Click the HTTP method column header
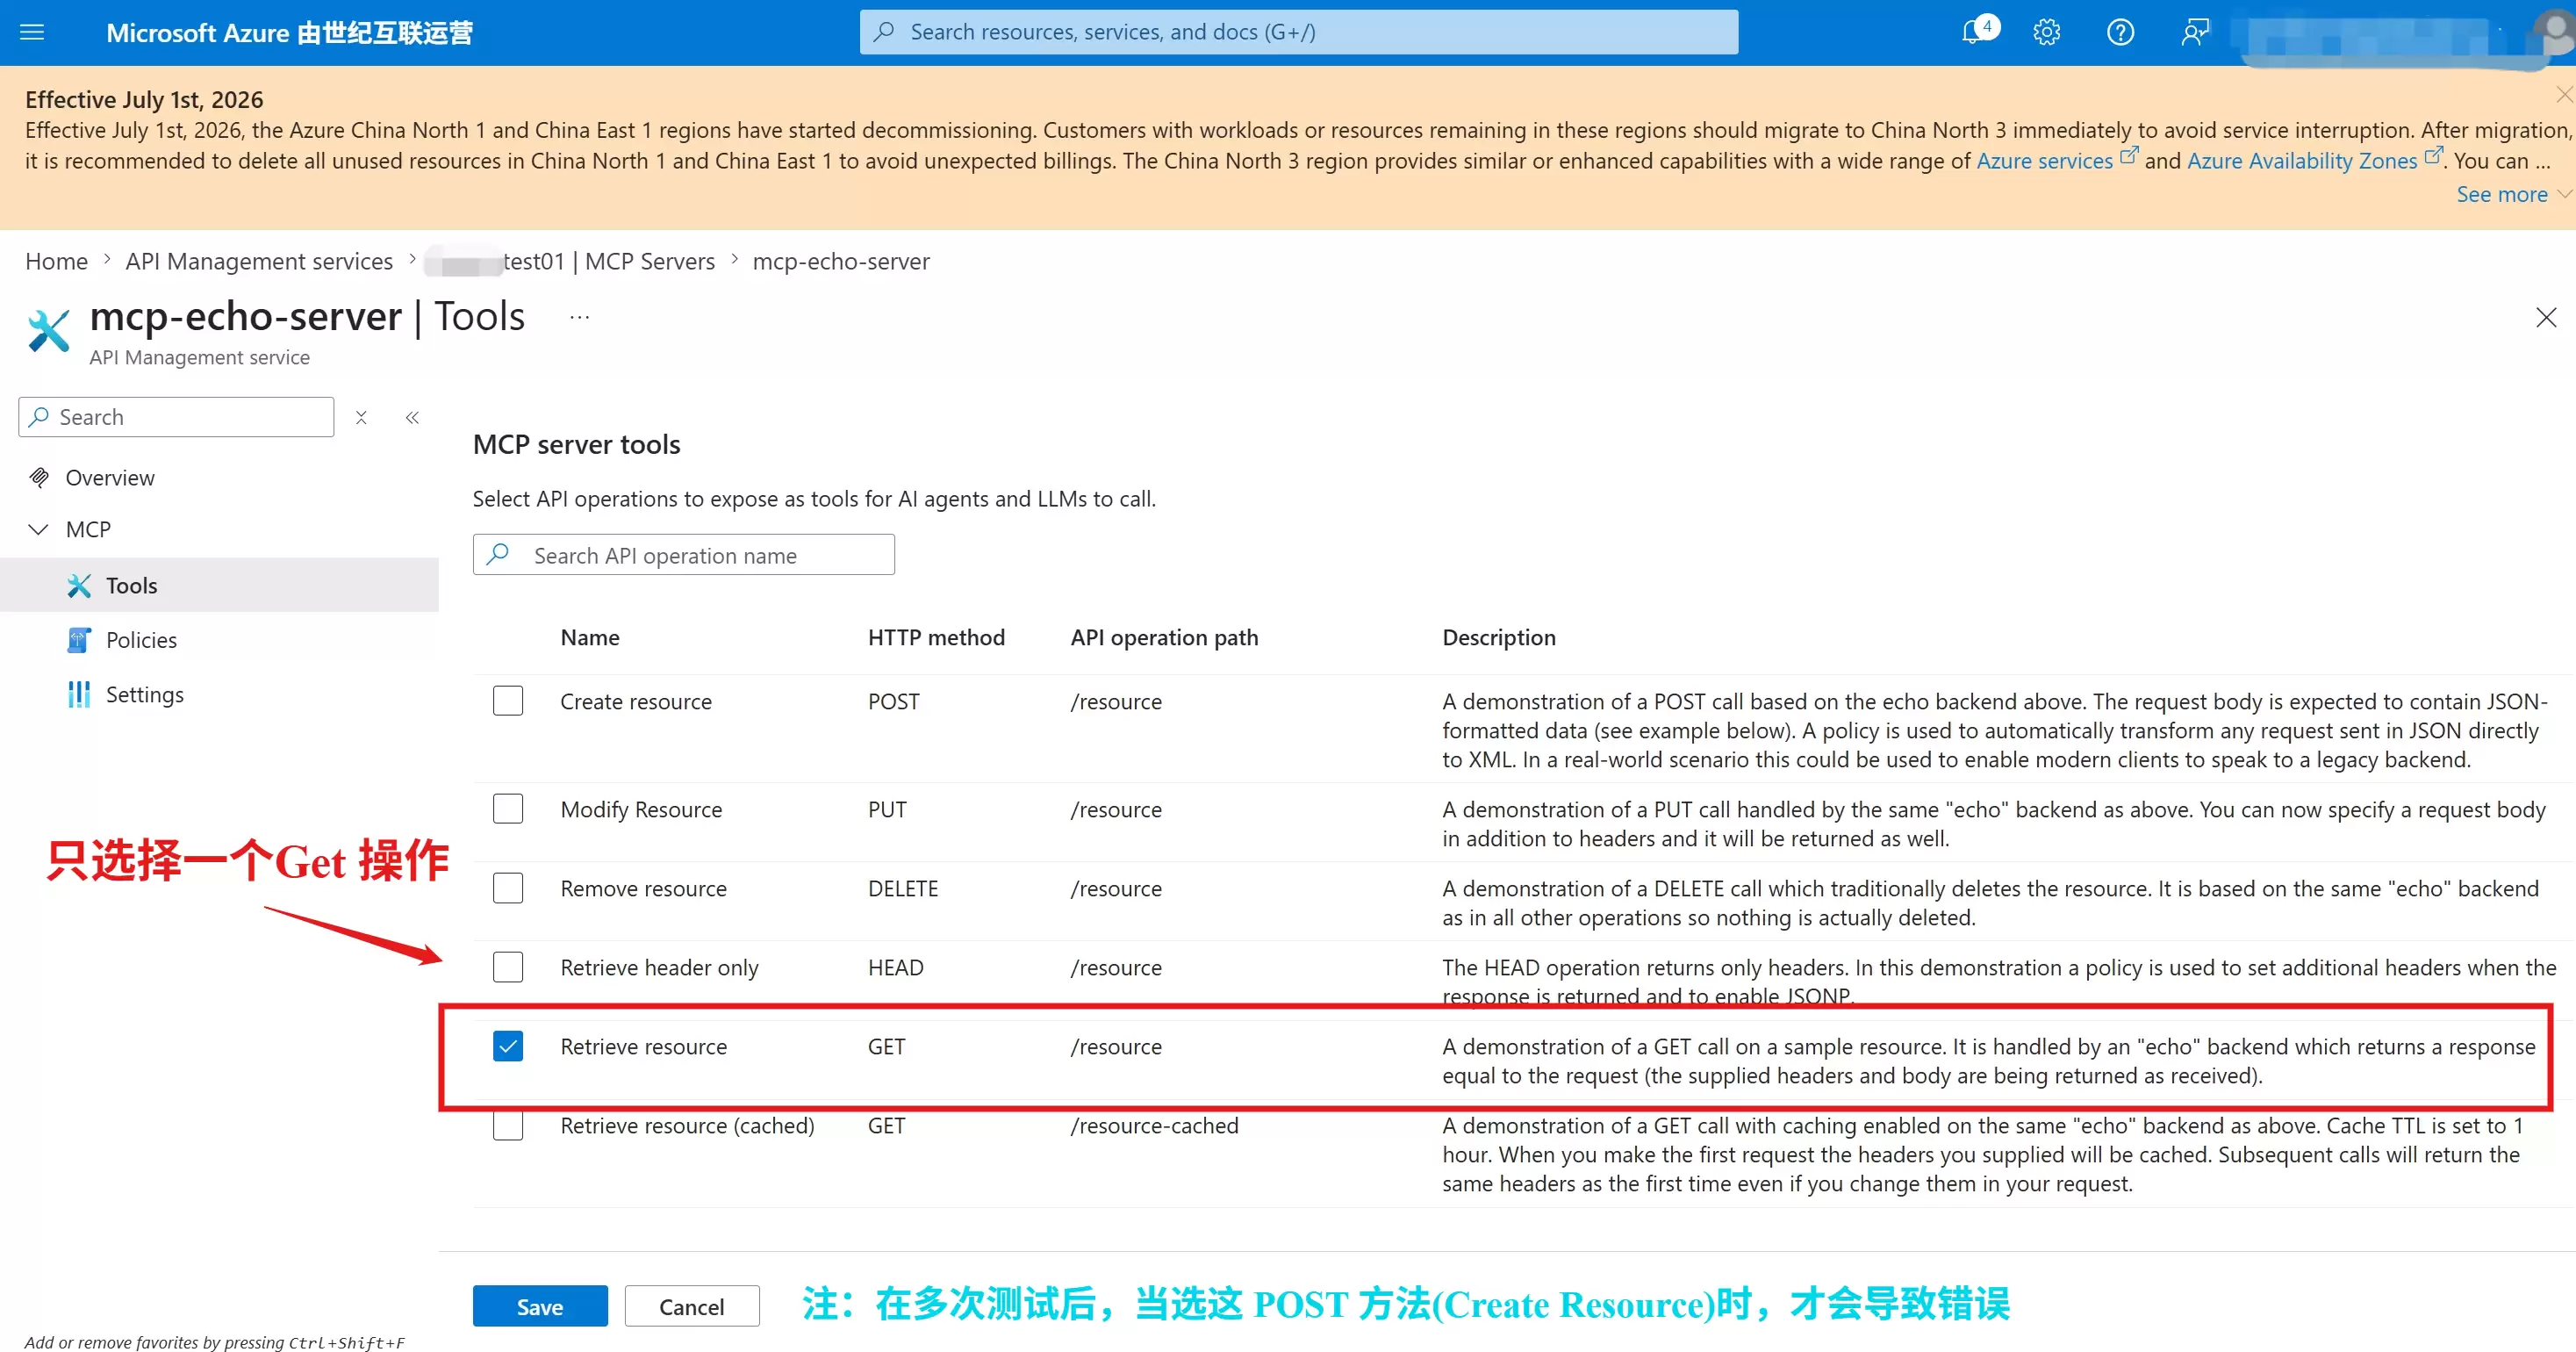This screenshot has width=2576, height=1352. click(936, 637)
